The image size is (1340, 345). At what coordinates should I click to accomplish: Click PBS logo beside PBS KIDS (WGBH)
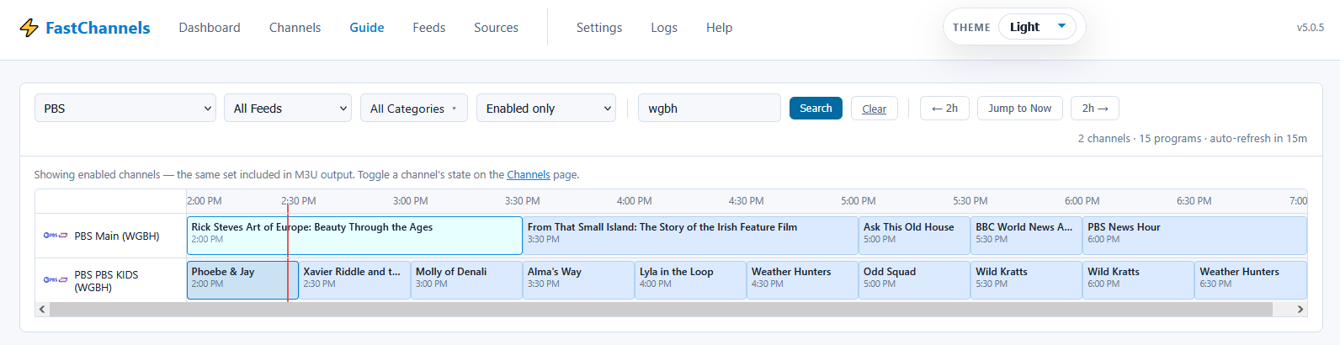pos(56,280)
